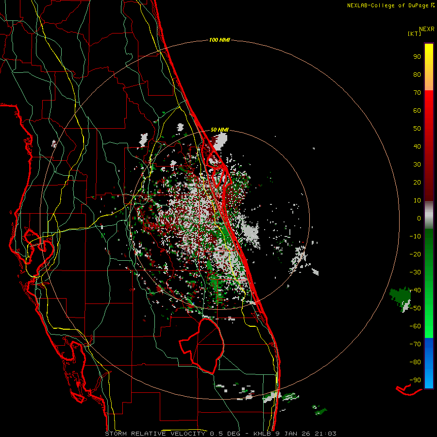Screen dimensions: 437x437
Task: Click the -10 scale label
Action: tap(415, 236)
